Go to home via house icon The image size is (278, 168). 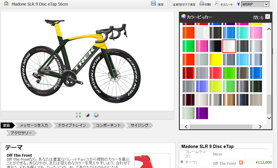coord(6,3)
